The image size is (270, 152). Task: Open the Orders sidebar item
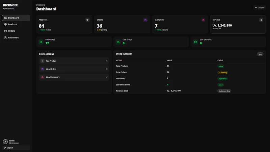pos(16,31)
